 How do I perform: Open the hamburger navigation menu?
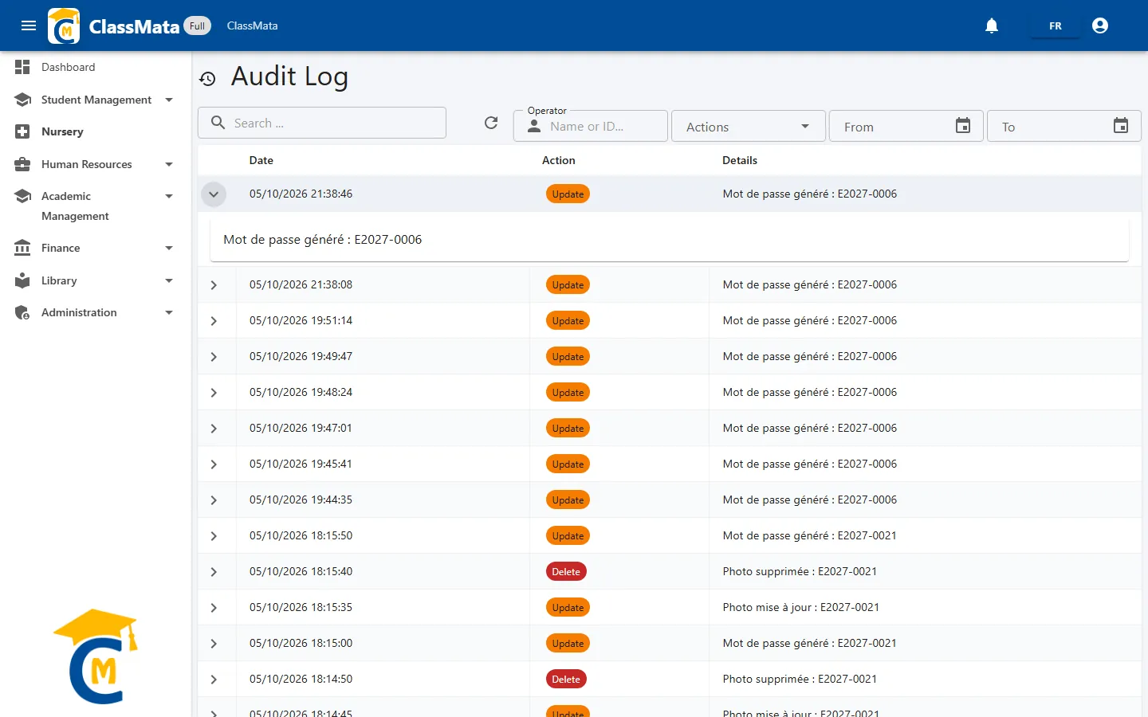pyautogui.click(x=29, y=25)
